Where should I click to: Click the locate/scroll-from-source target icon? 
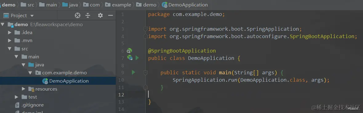[x=78, y=15]
